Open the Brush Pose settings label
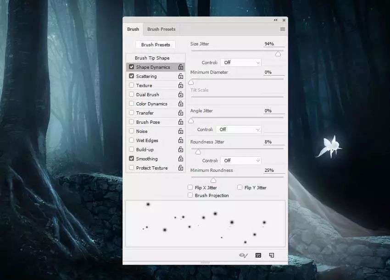 pos(148,122)
